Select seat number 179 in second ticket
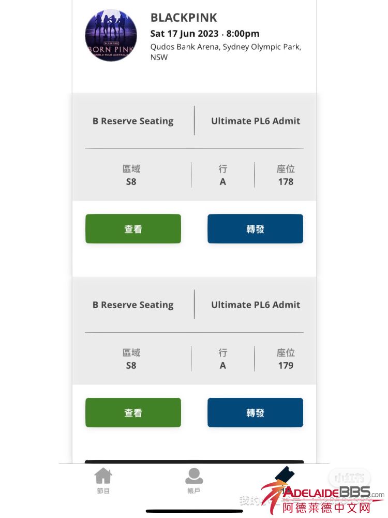Image resolution: width=388 pixels, height=518 pixels. [286, 366]
